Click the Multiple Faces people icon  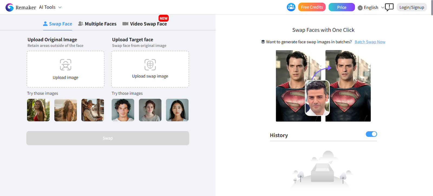81,24
